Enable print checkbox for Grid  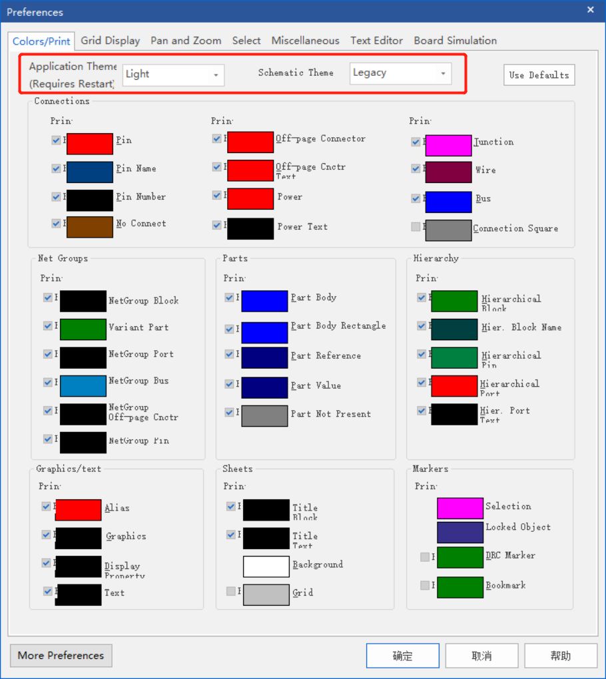(231, 591)
